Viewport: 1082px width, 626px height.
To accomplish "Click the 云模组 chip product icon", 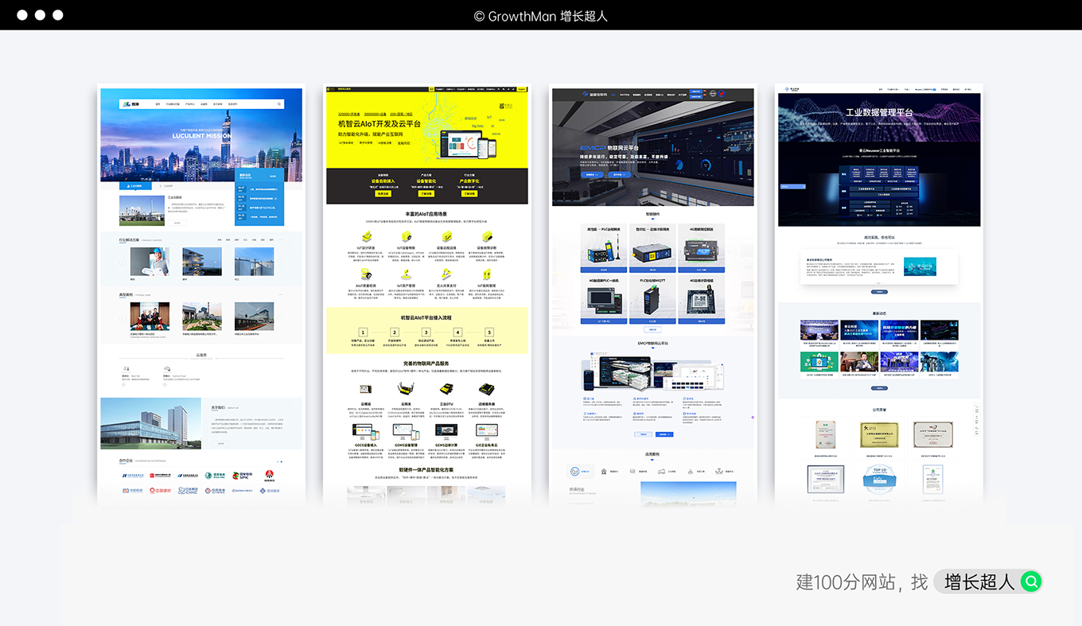I will 367,388.
